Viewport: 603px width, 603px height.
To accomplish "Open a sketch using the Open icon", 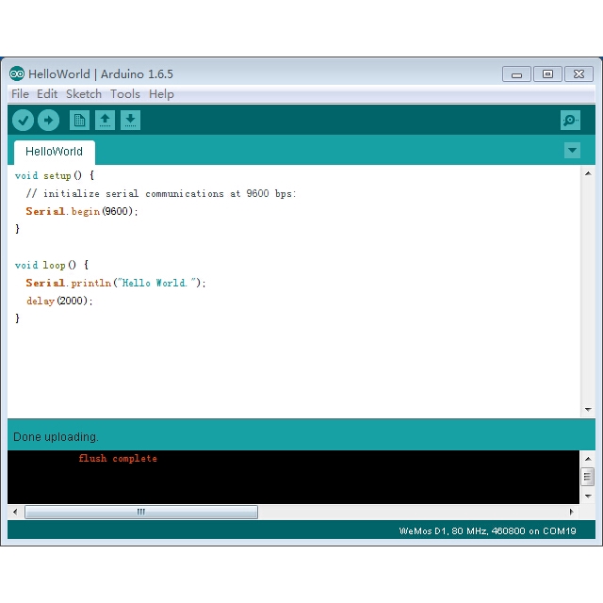I will [105, 121].
